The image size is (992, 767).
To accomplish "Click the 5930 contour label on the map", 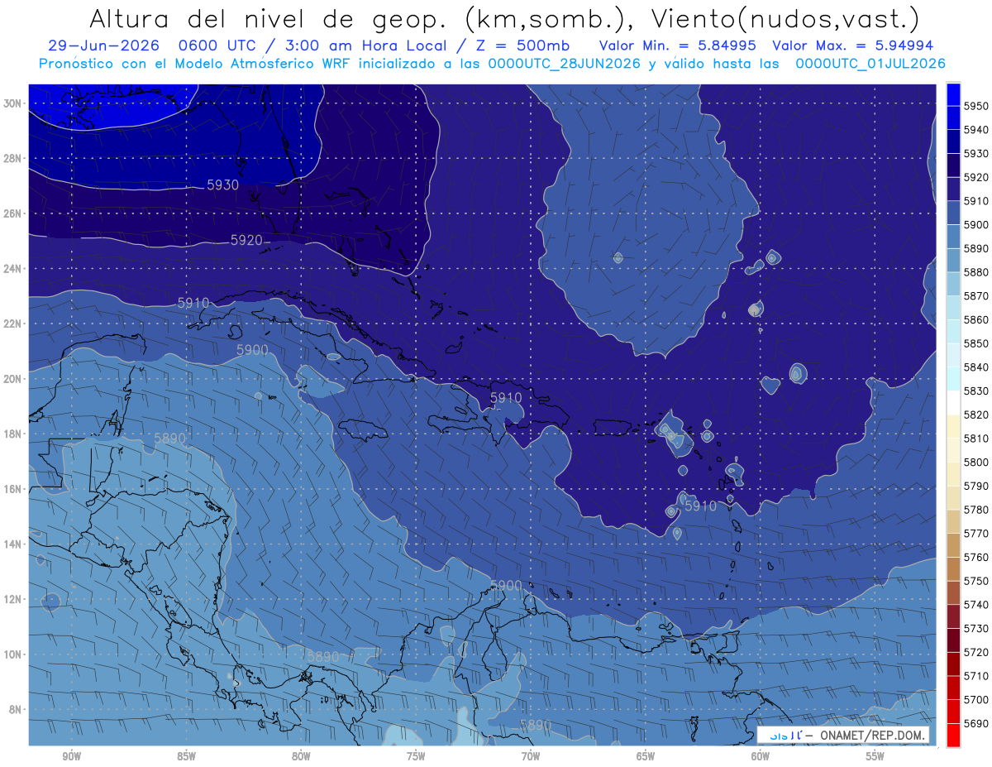I will coord(222,185).
